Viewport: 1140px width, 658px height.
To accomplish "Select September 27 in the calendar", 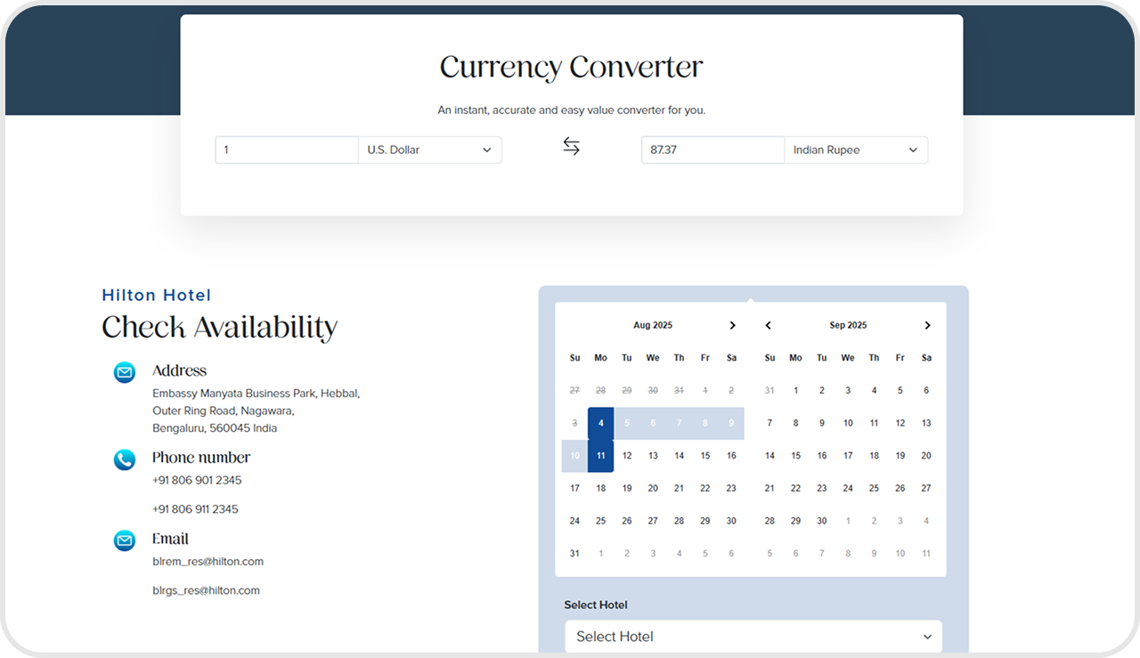I will 926,488.
